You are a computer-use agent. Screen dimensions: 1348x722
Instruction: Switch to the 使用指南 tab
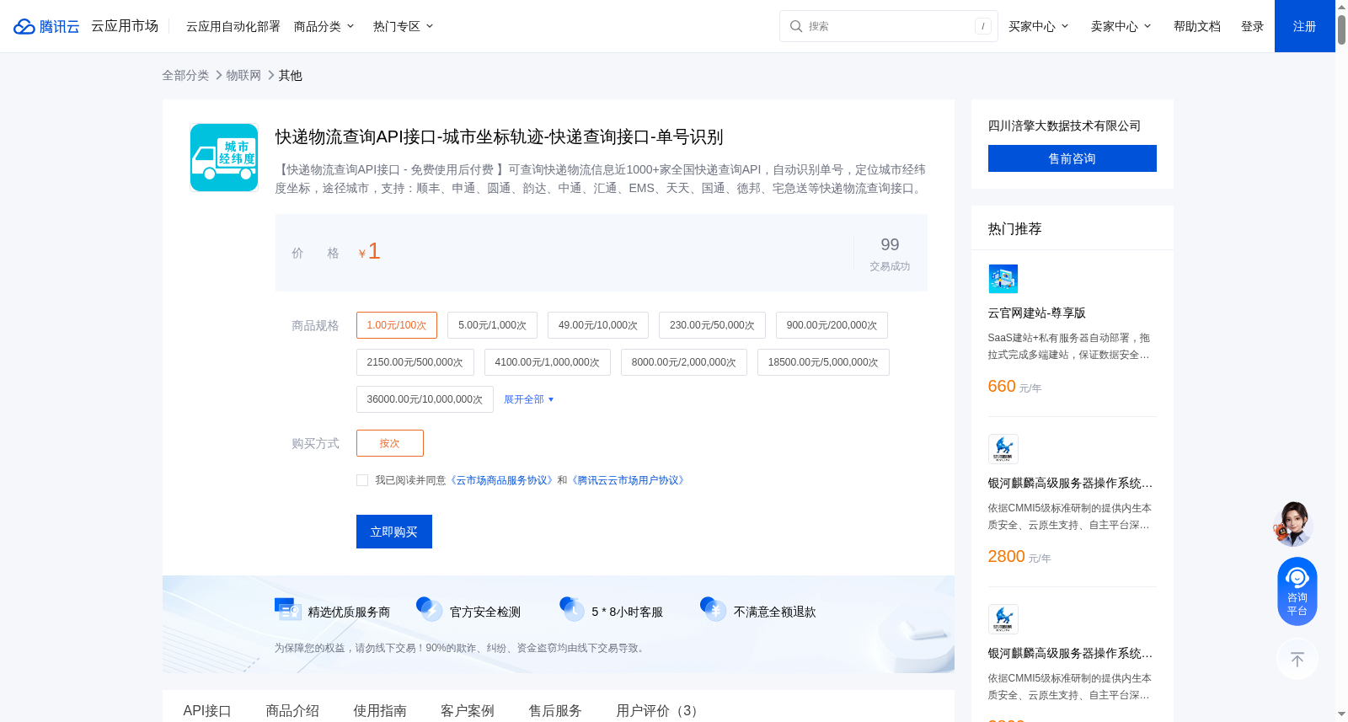[380, 710]
